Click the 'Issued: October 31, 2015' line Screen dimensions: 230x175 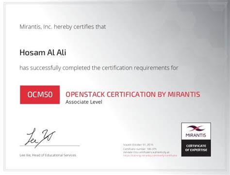(x=138, y=145)
